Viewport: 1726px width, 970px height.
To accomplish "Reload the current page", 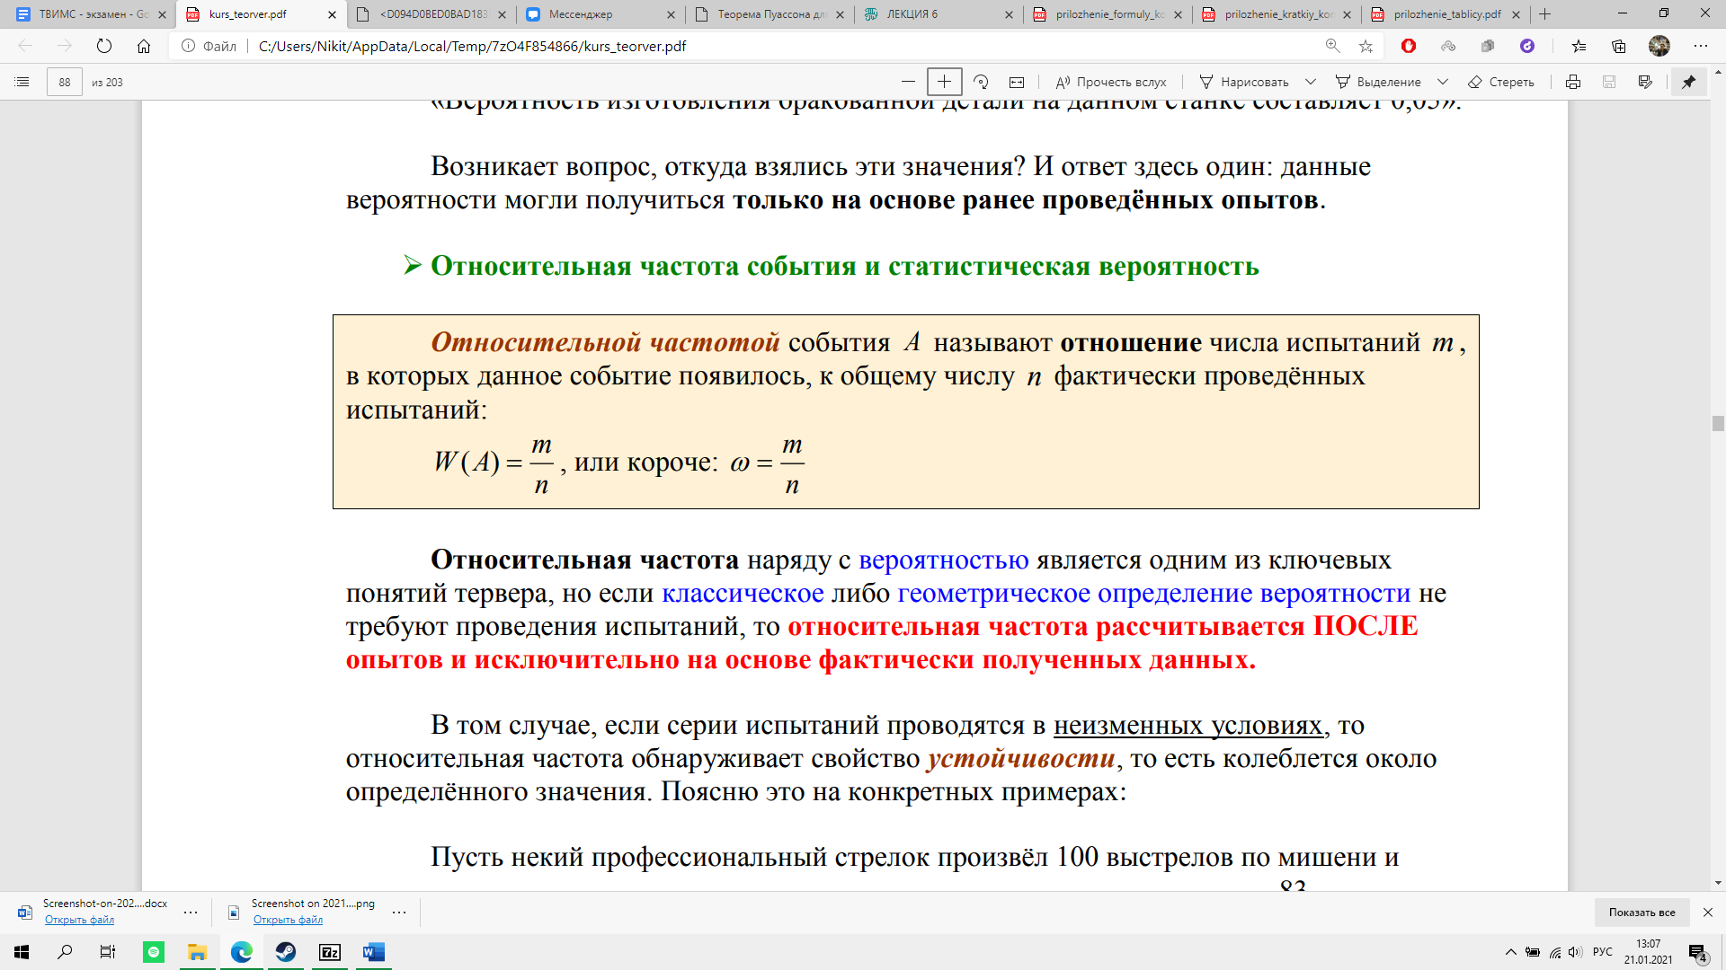I will [104, 46].
